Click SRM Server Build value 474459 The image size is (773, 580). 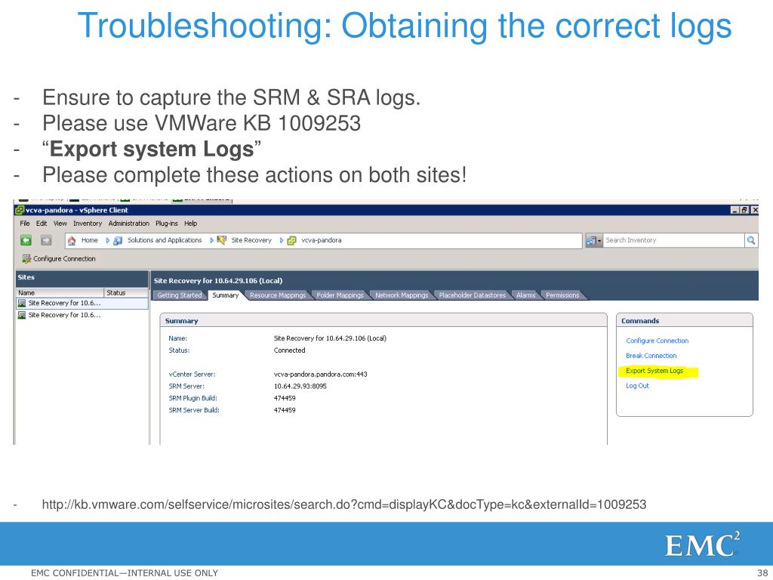click(285, 410)
